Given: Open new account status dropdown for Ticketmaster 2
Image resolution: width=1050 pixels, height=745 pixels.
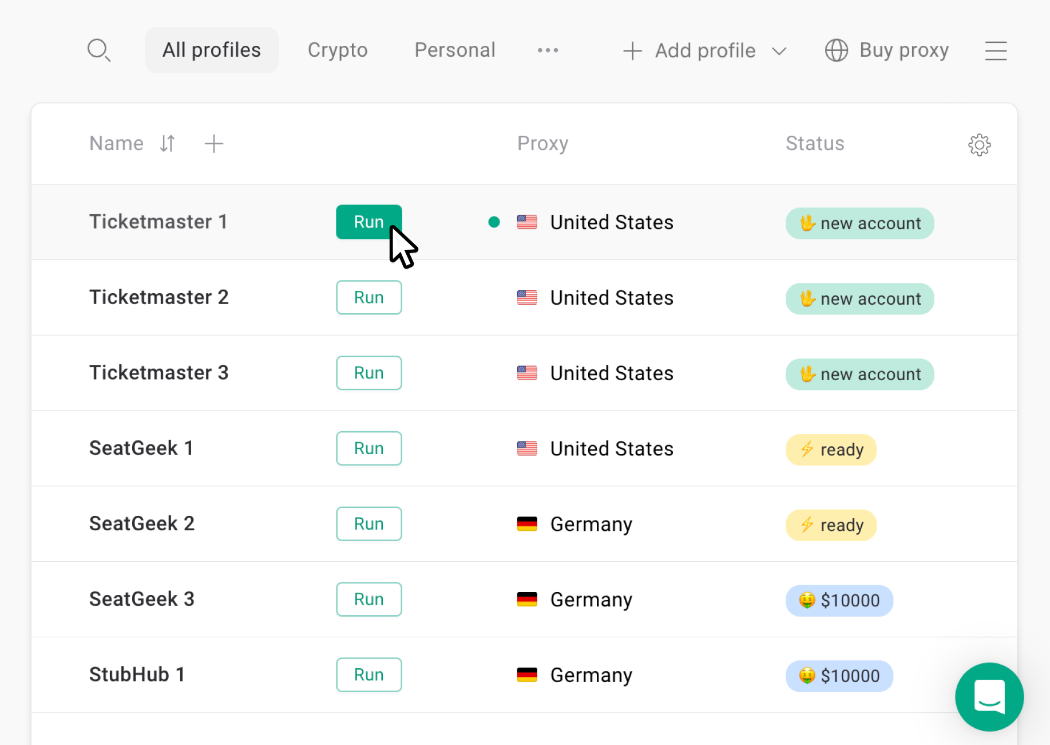Looking at the screenshot, I should click(859, 299).
